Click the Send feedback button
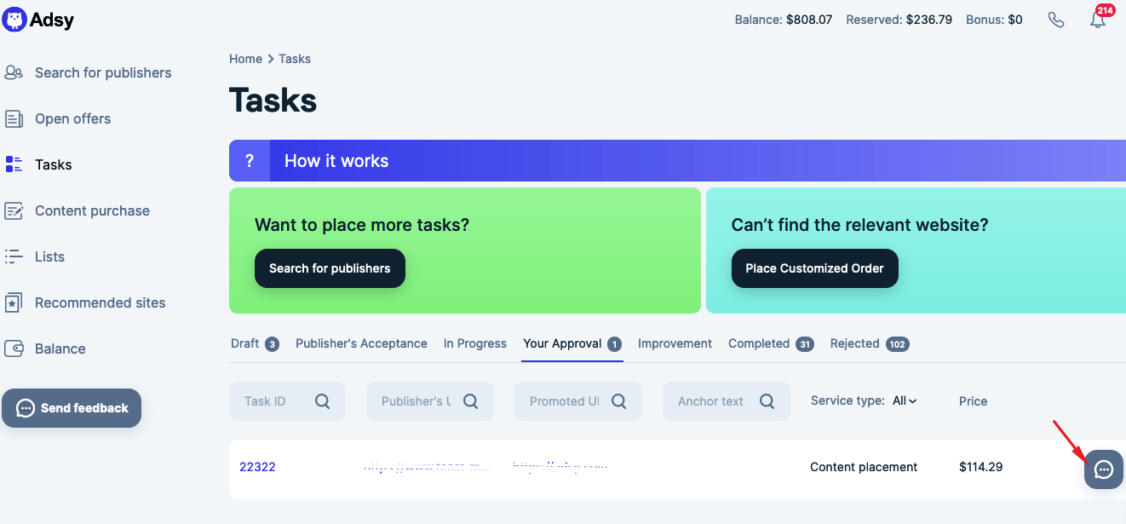 point(72,408)
